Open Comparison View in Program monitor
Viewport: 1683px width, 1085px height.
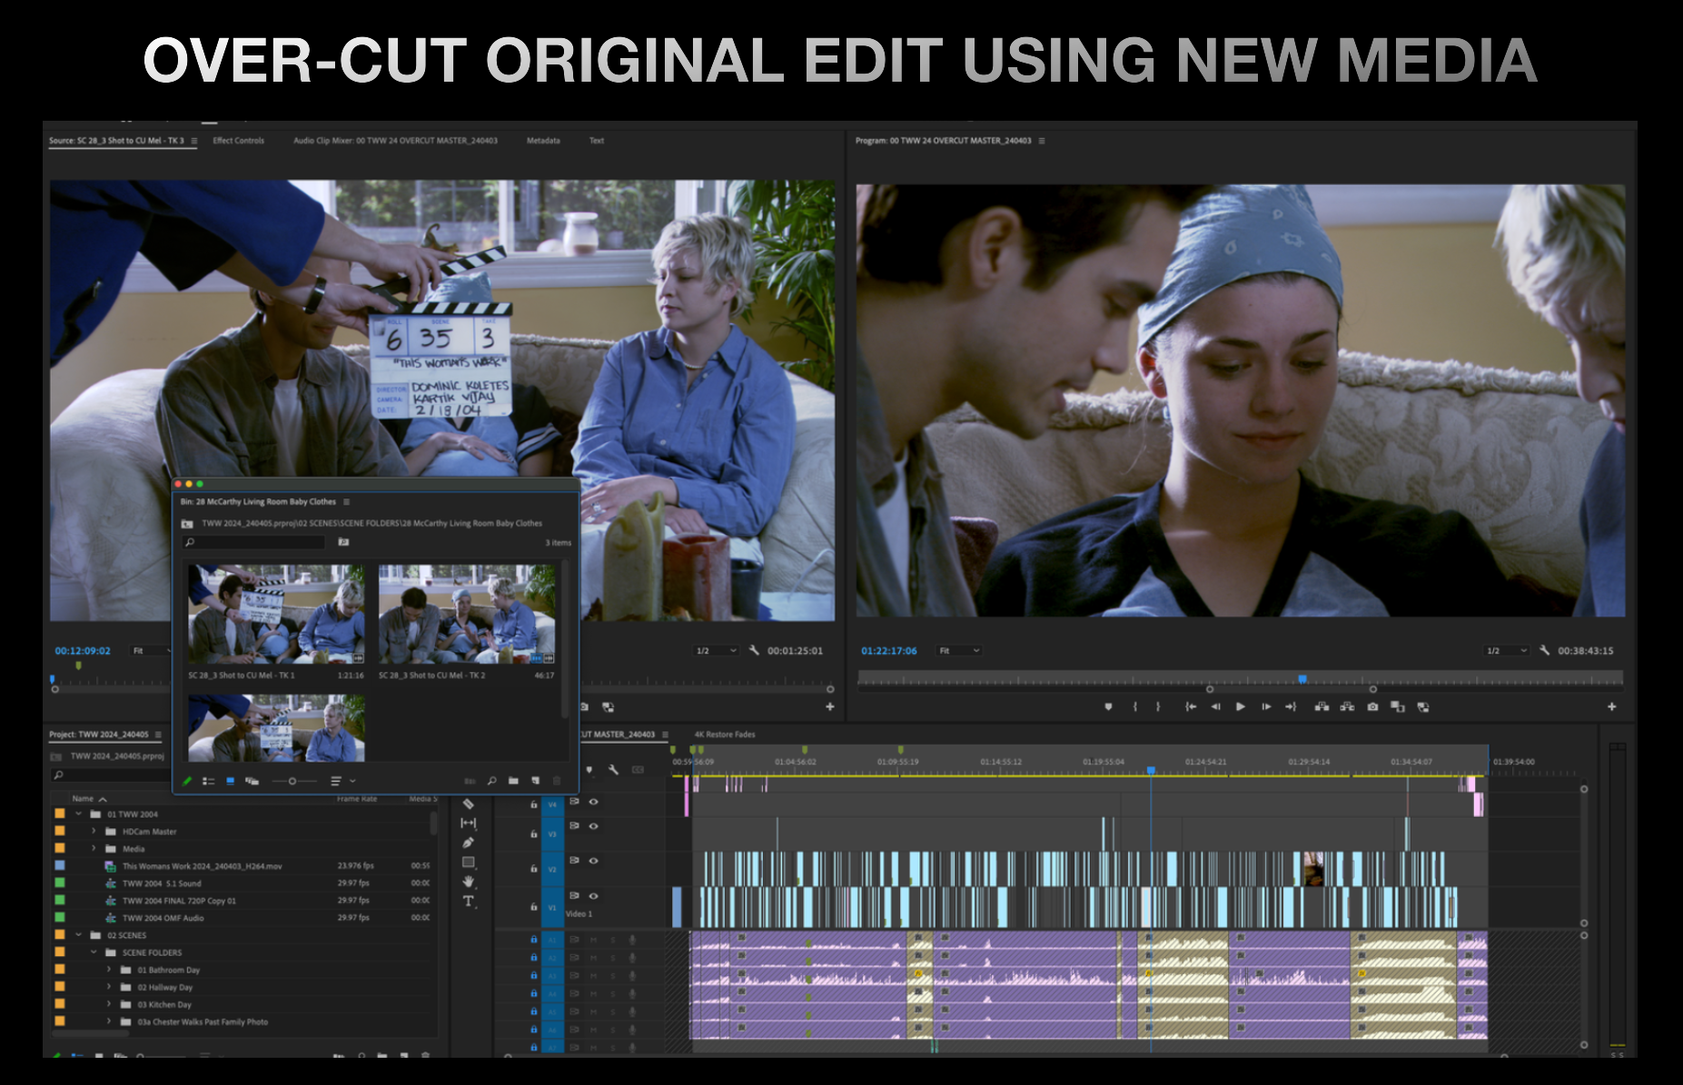tap(1398, 706)
